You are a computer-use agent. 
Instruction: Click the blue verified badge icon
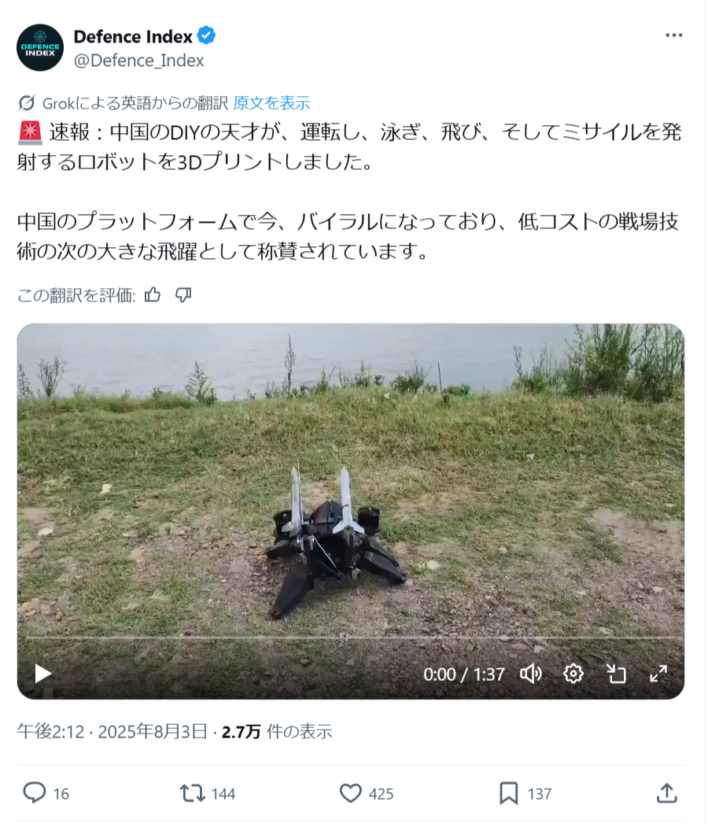tap(206, 35)
